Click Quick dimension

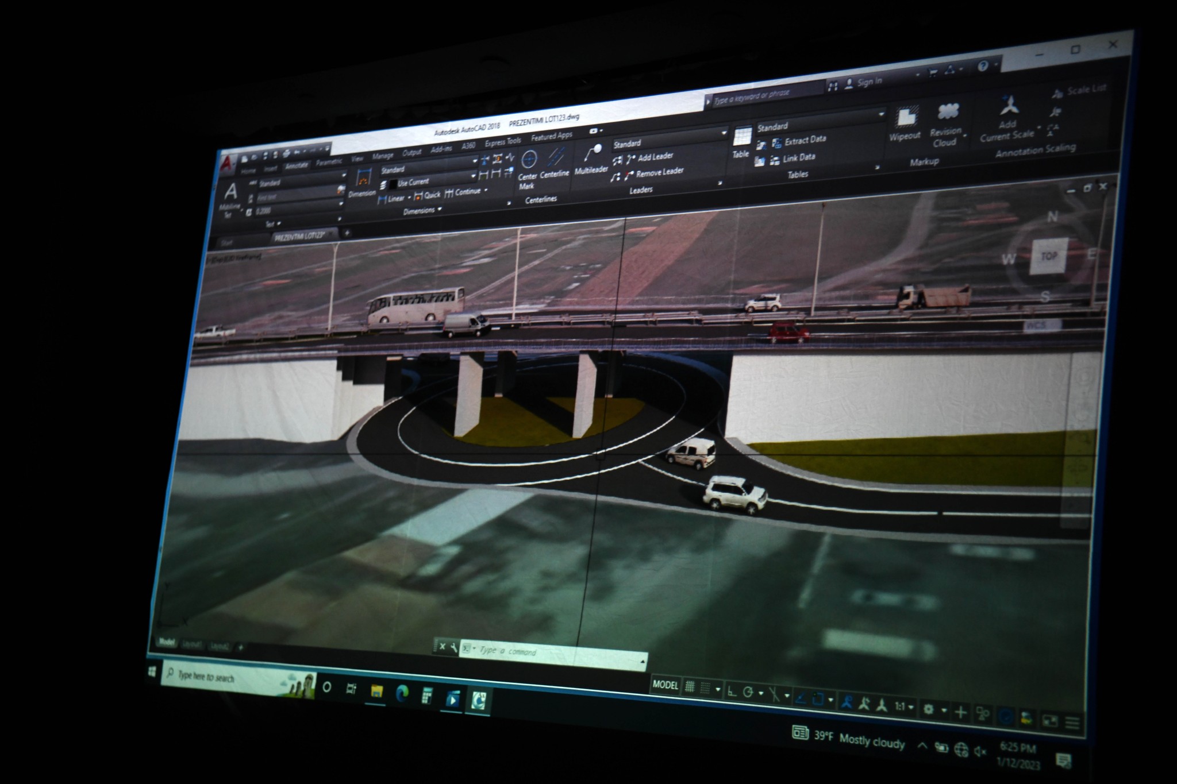click(427, 195)
